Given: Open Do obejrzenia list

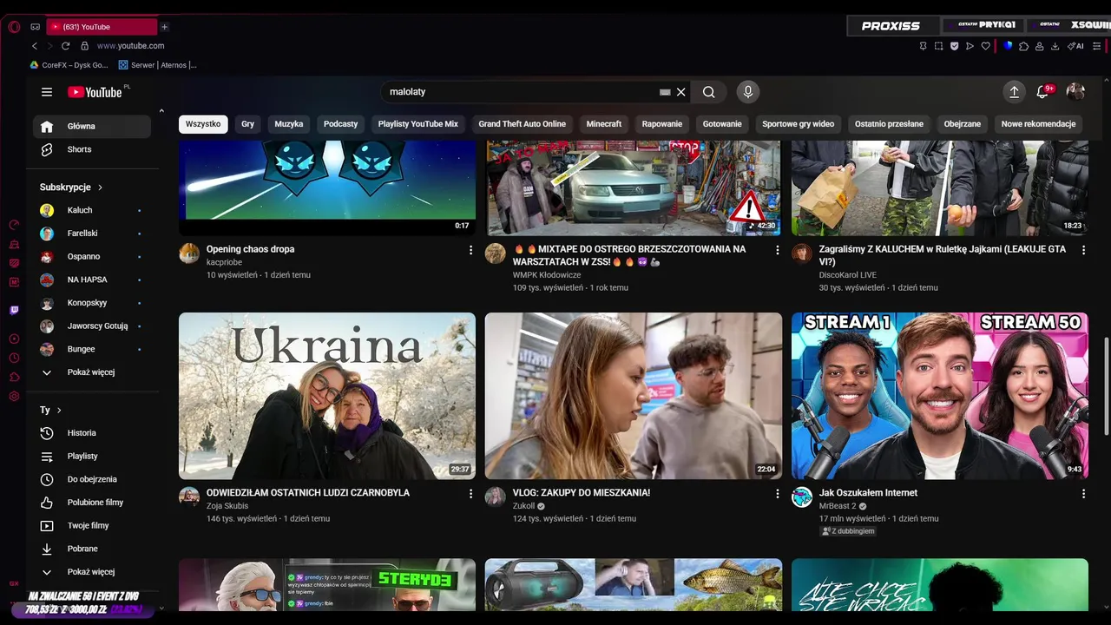Looking at the screenshot, I should tap(92, 479).
